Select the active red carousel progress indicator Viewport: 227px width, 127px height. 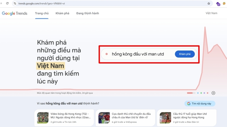[191, 93]
